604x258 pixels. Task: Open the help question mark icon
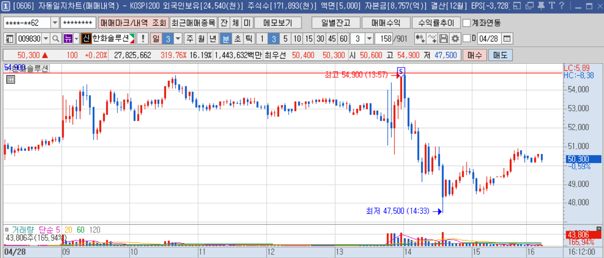click(x=561, y=6)
